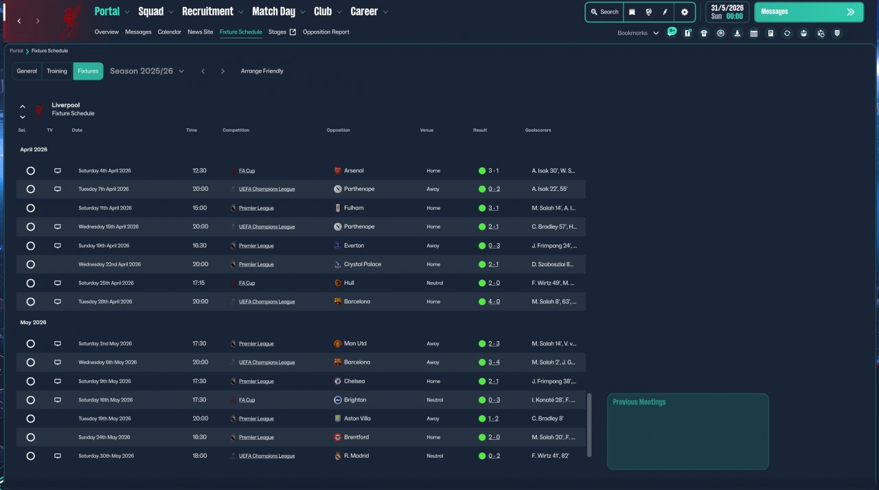Open the 4 - 0 Barcelona result link
The image size is (879, 490).
pos(494,302)
